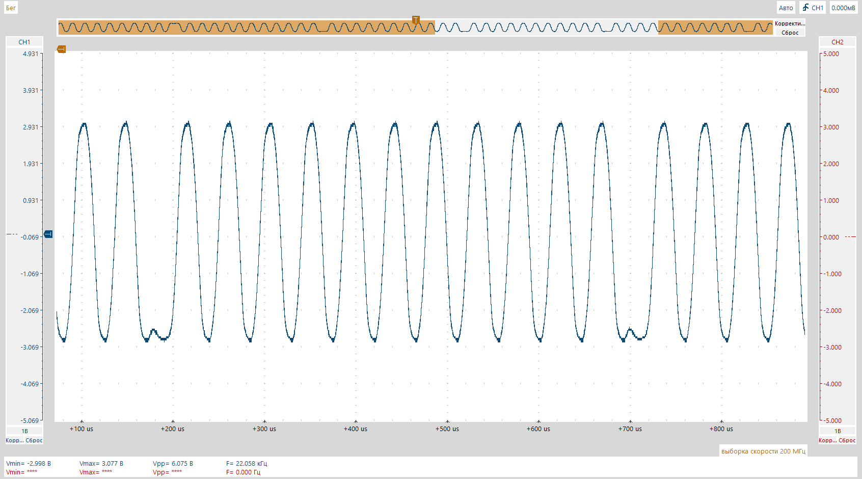Click the +300 us time axis label
862x479 pixels.
tap(264, 429)
